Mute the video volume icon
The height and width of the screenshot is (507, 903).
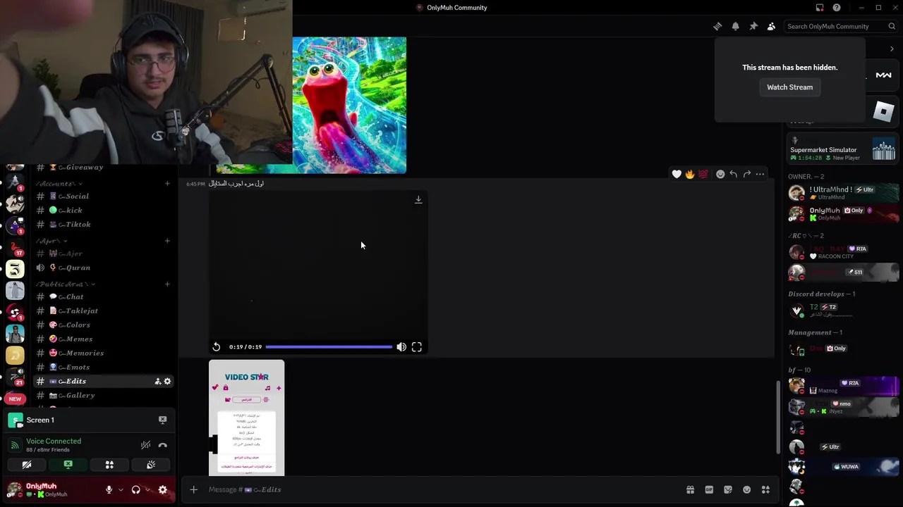click(401, 346)
